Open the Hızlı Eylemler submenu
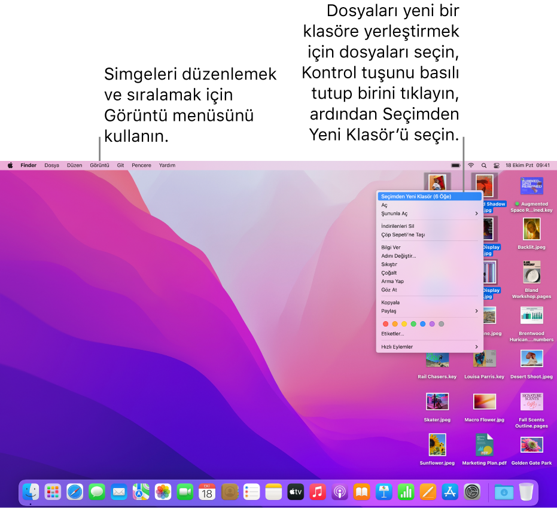 pos(419,346)
